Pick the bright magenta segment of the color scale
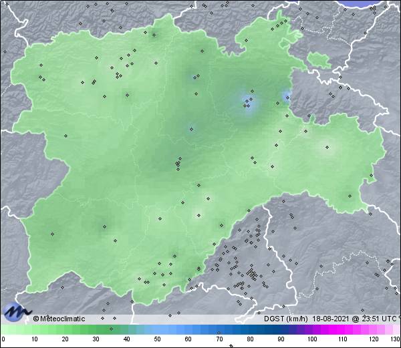 [x=340, y=329]
